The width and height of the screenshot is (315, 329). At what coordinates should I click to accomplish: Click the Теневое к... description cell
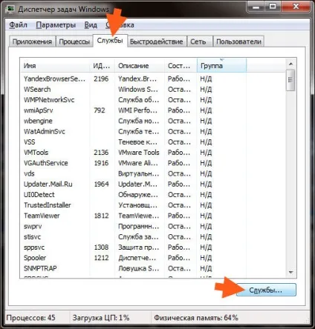pos(137,142)
